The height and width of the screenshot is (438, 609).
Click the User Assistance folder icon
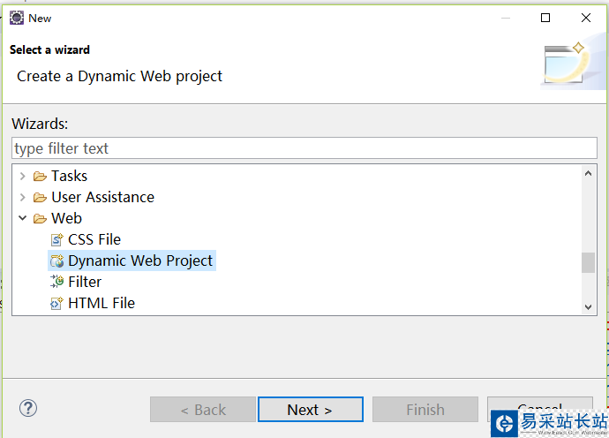pos(40,197)
